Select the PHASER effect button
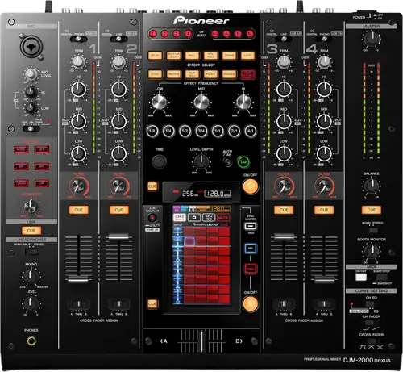 click(229, 74)
